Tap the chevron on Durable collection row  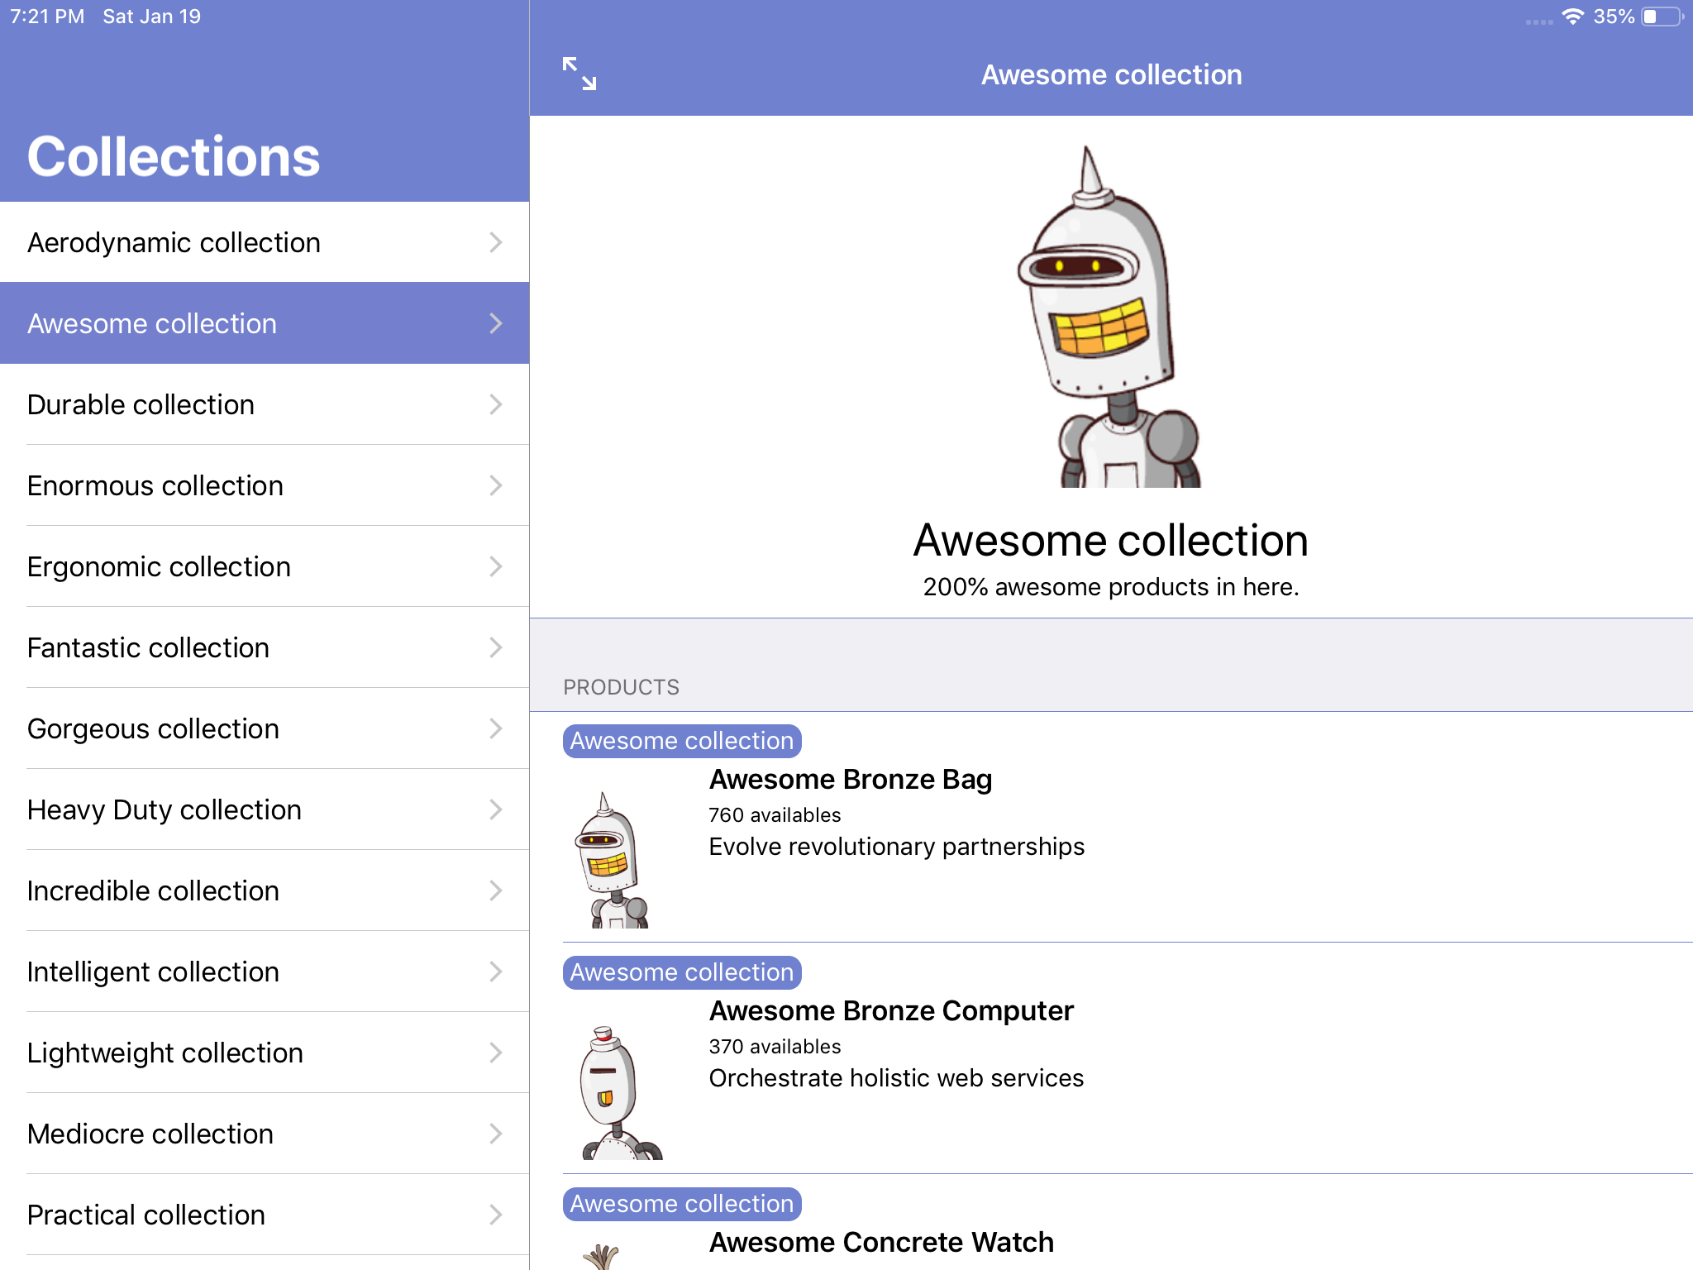pyautogui.click(x=495, y=404)
